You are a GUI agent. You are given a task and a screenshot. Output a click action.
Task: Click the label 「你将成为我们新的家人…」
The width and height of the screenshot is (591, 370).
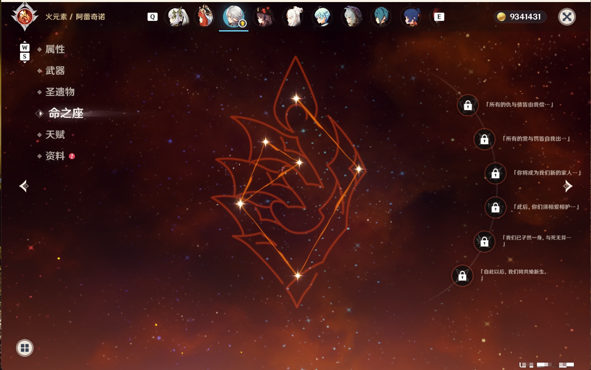click(x=547, y=173)
